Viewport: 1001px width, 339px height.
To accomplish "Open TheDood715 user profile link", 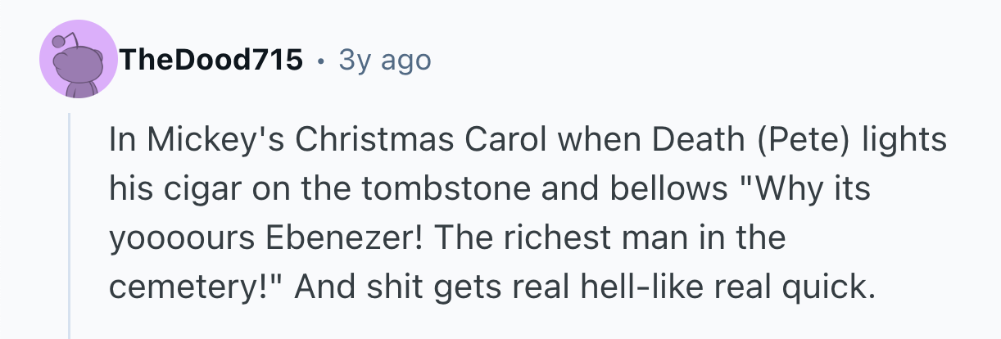I will pos(211,60).
